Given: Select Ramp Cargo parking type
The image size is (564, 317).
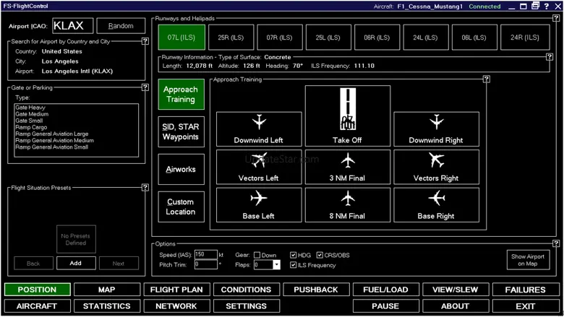Looking at the screenshot, I should pyautogui.click(x=30, y=127).
